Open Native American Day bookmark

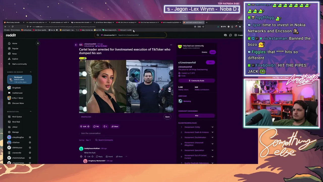click(86, 30)
